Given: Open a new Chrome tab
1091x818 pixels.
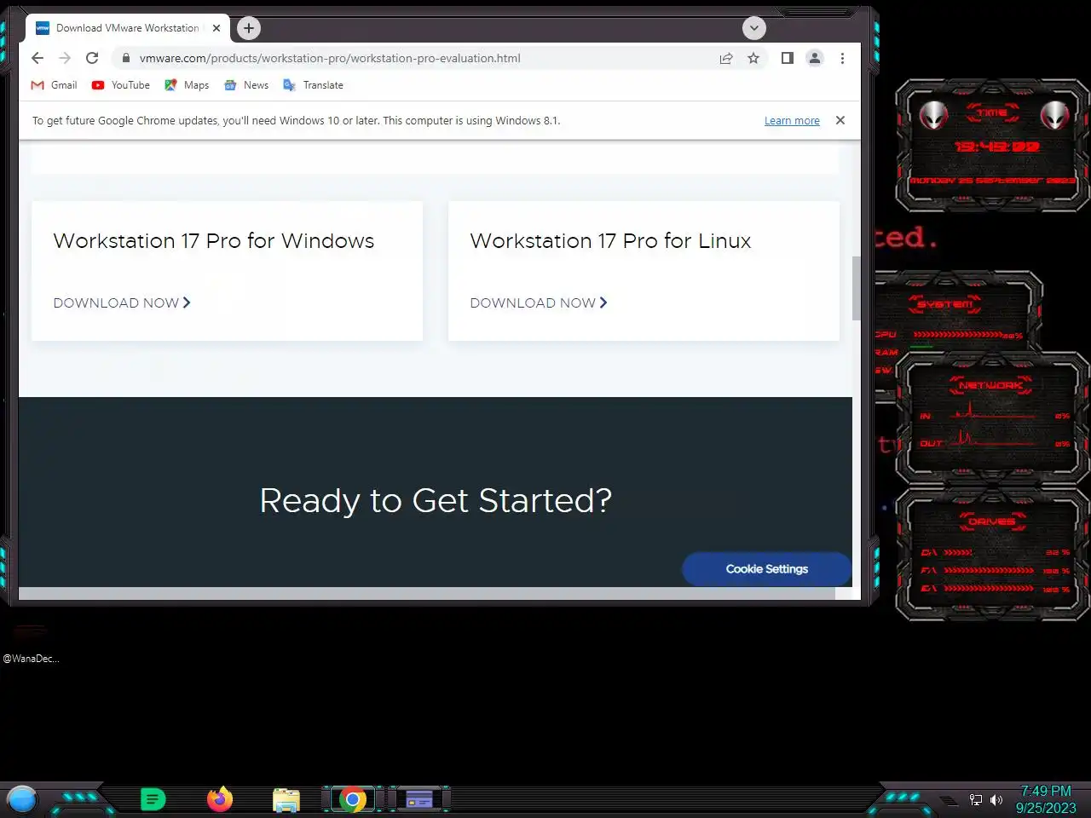Looking at the screenshot, I should pyautogui.click(x=248, y=28).
